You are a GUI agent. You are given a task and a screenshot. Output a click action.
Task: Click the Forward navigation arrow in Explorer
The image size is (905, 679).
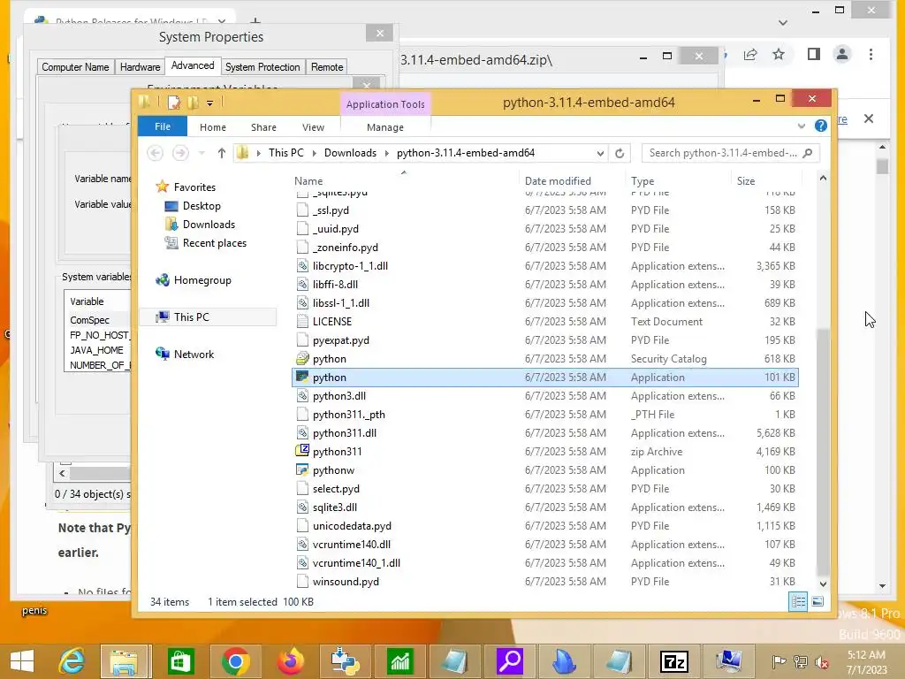[x=180, y=153]
